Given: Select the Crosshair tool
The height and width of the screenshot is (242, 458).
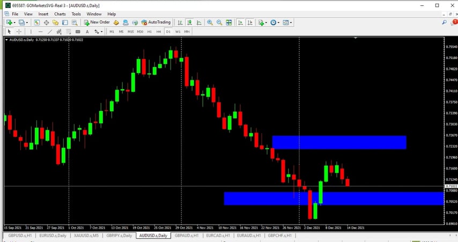Looking at the screenshot, I should [19, 32].
